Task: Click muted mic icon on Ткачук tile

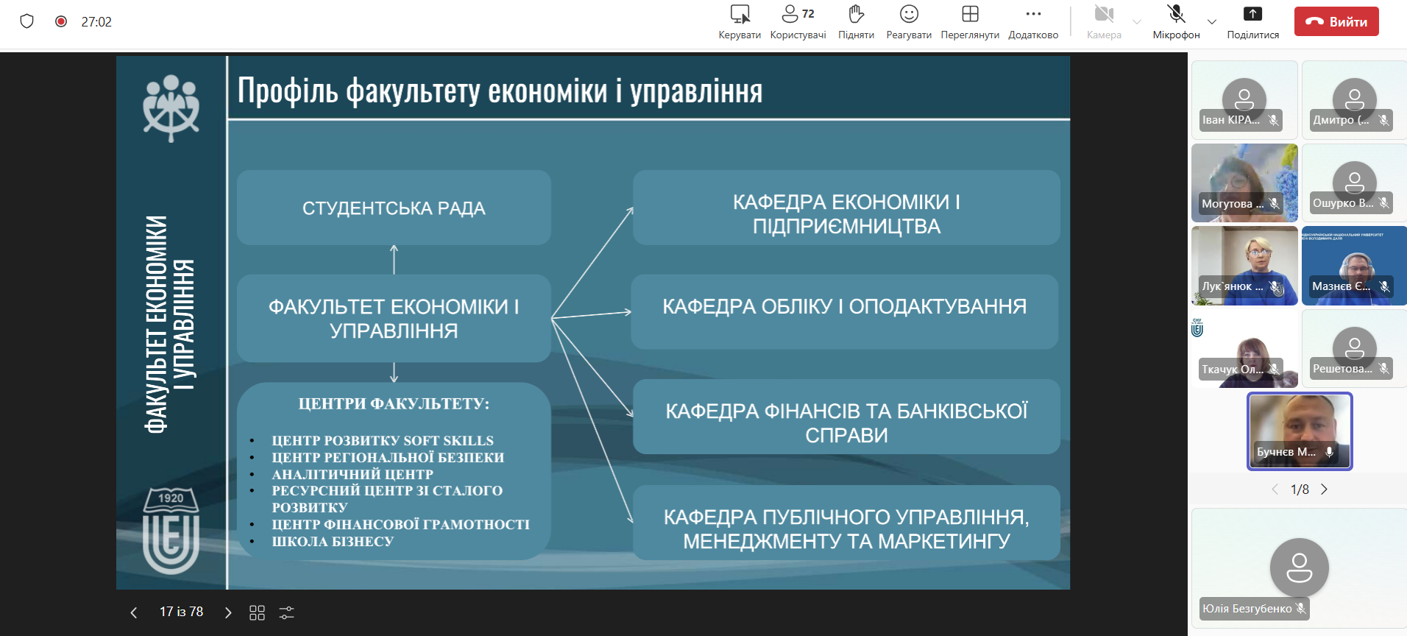Action: coord(1274,369)
